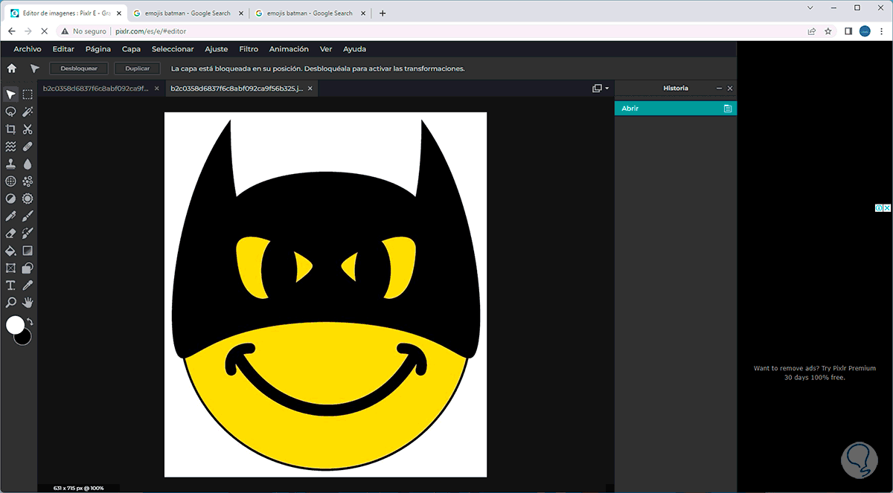Select the Lasso tool
893x493 pixels.
(10, 112)
